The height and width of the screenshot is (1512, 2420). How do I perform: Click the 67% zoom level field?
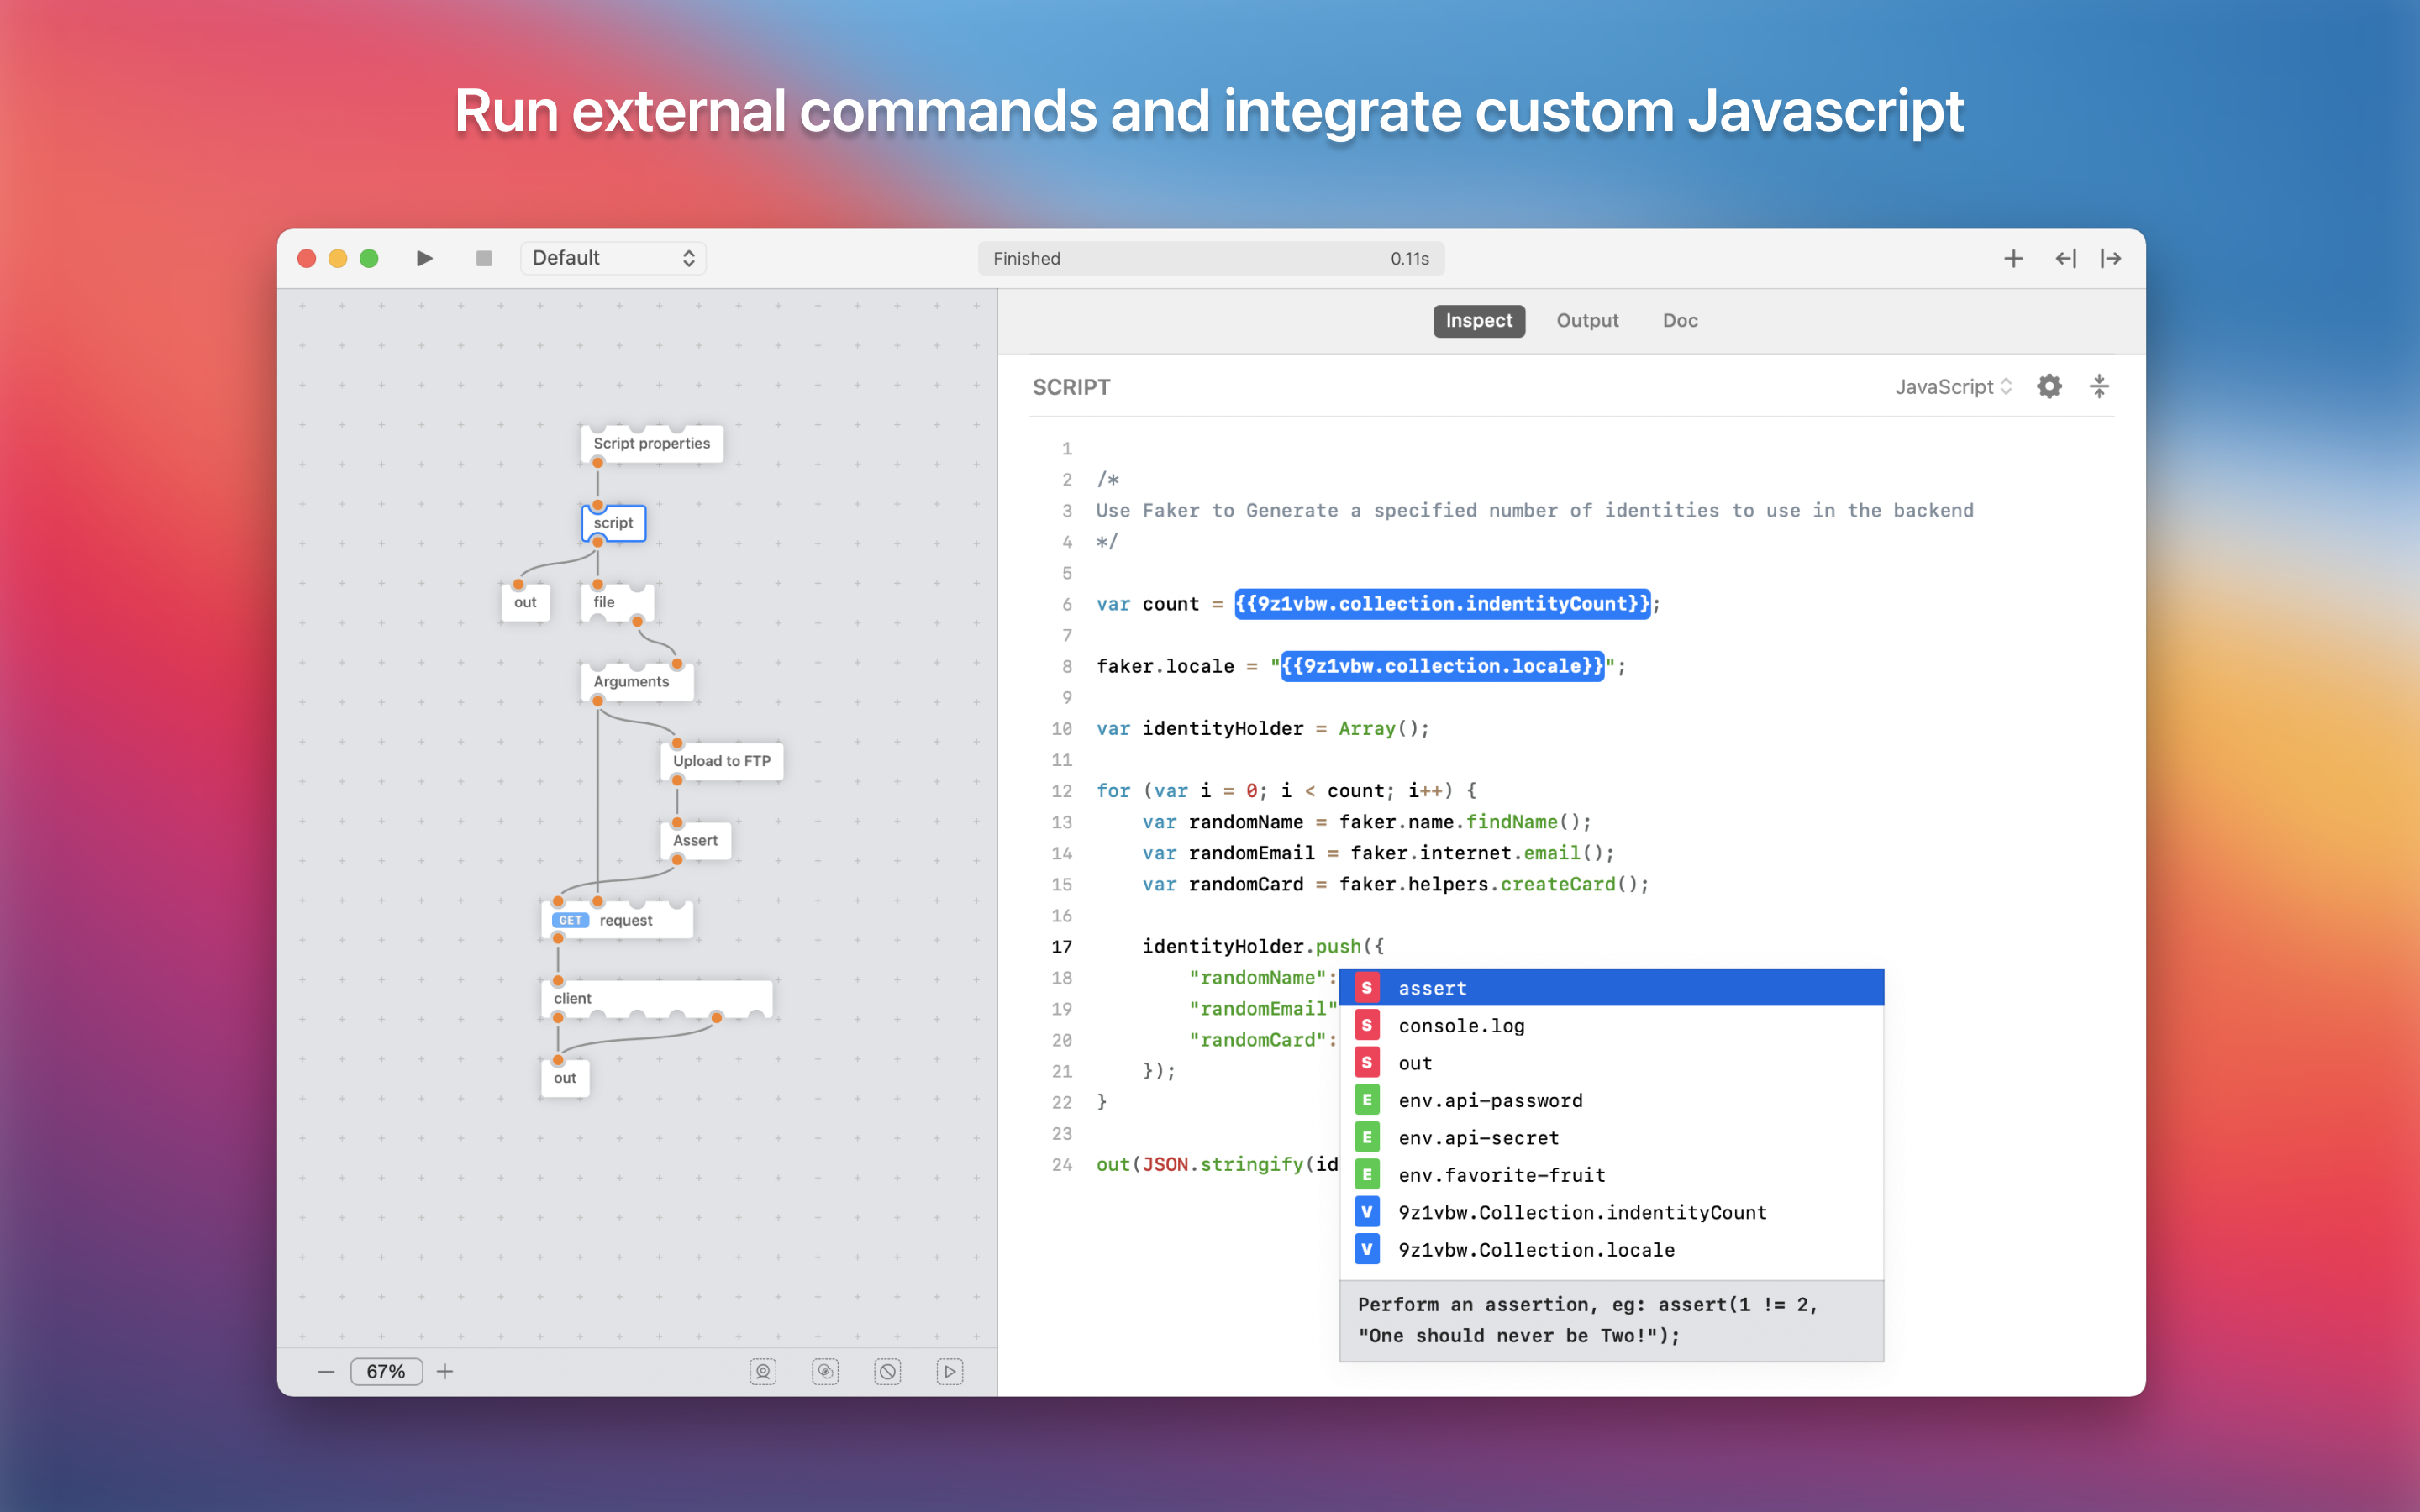click(386, 1371)
